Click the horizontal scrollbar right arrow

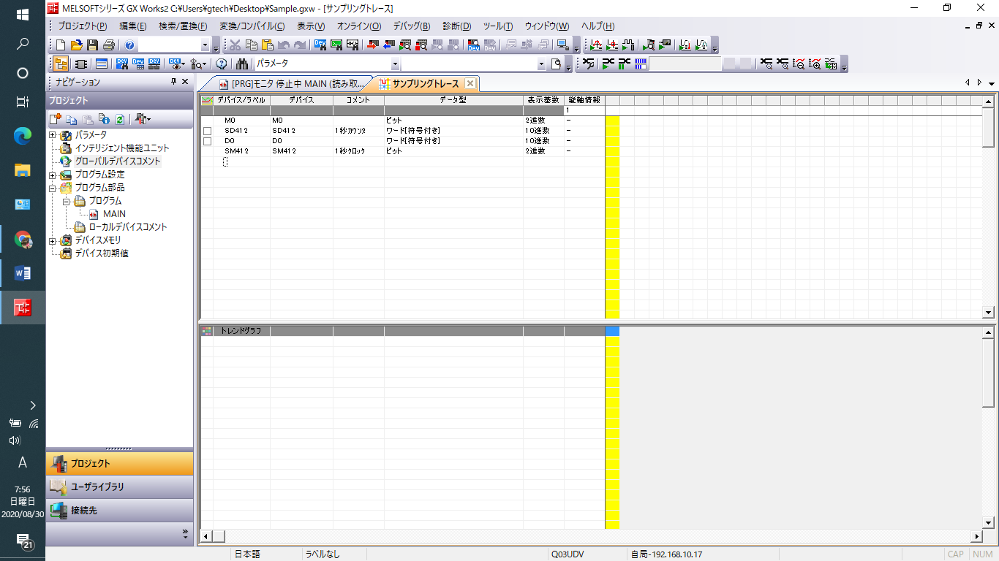click(x=976, y=536)
